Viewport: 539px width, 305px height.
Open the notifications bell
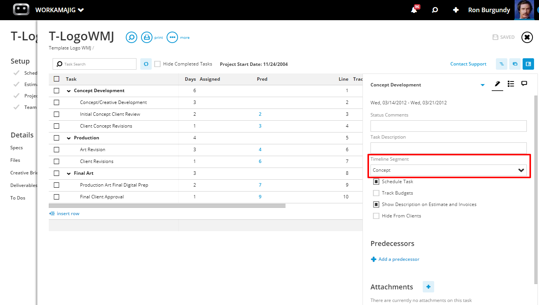414,10
